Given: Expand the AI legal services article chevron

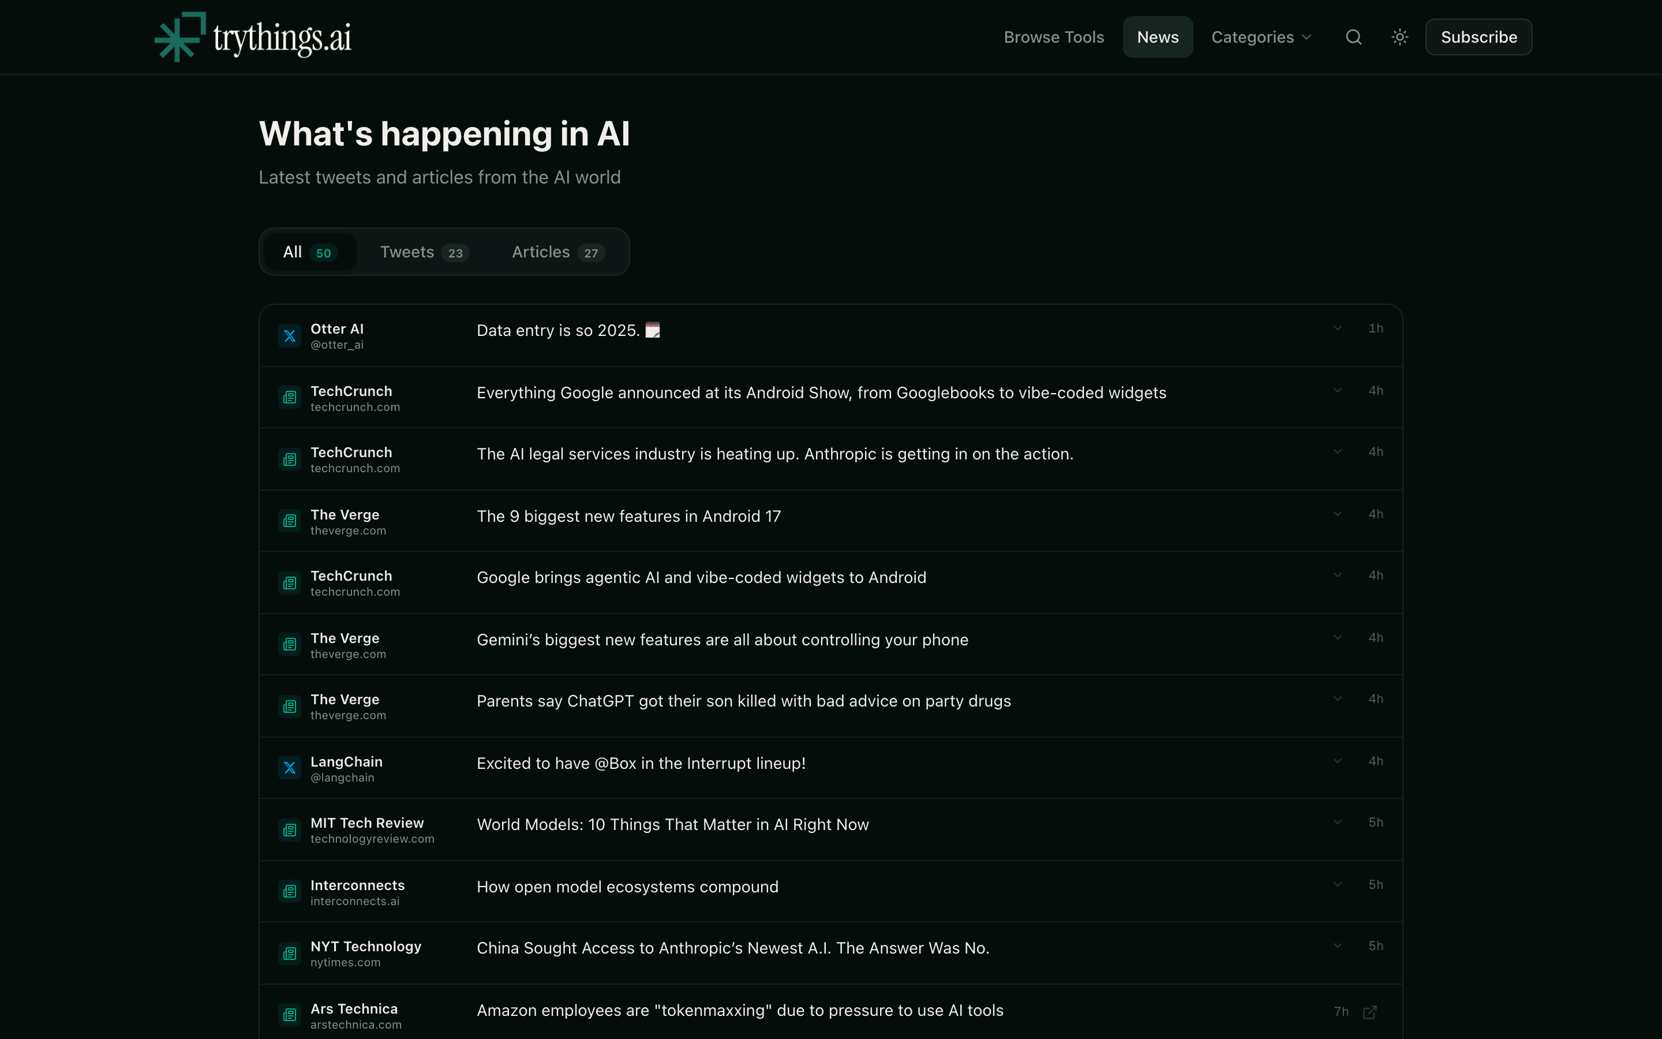Looking at the screenshot, I should tap(1337, 451).
